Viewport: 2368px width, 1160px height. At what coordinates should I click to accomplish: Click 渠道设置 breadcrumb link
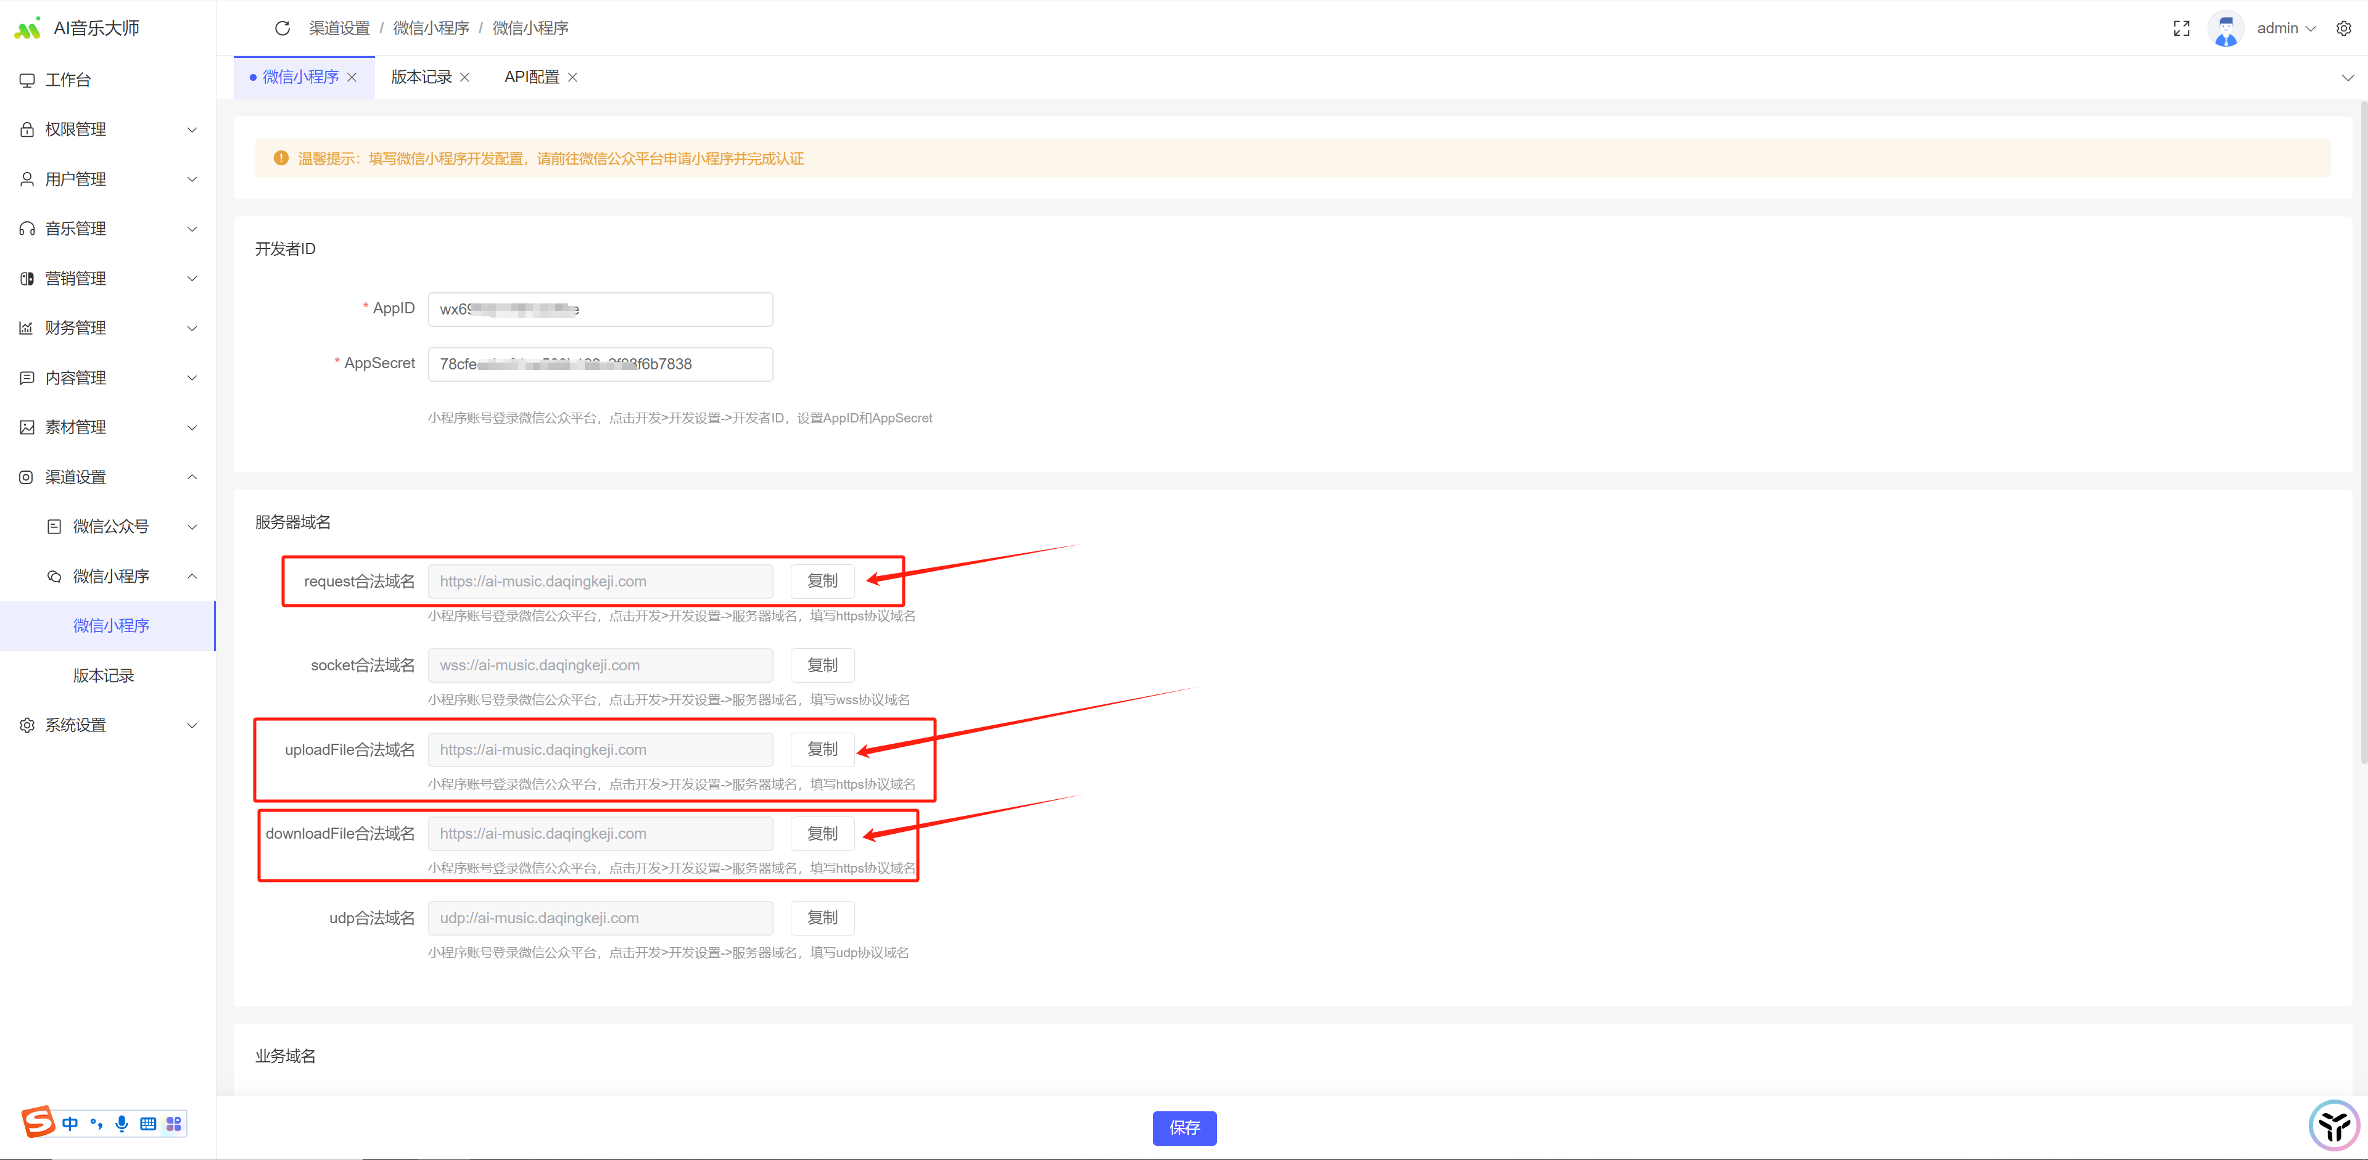tap(339, 28)
